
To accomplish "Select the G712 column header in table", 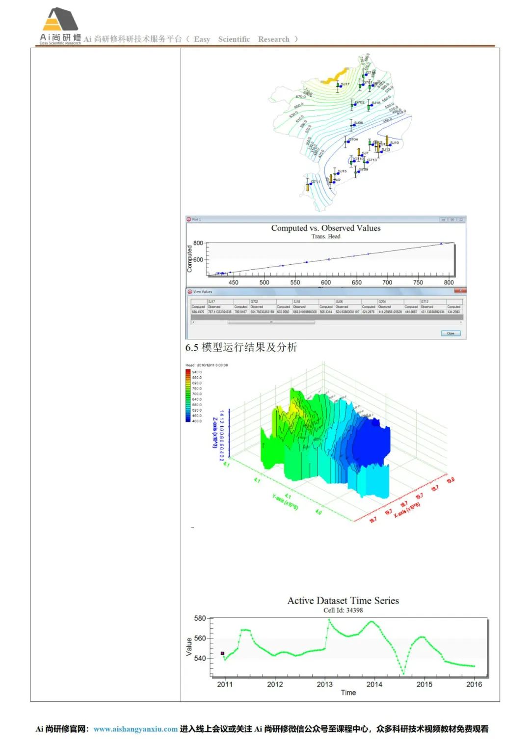I will (x=433, y=302).
